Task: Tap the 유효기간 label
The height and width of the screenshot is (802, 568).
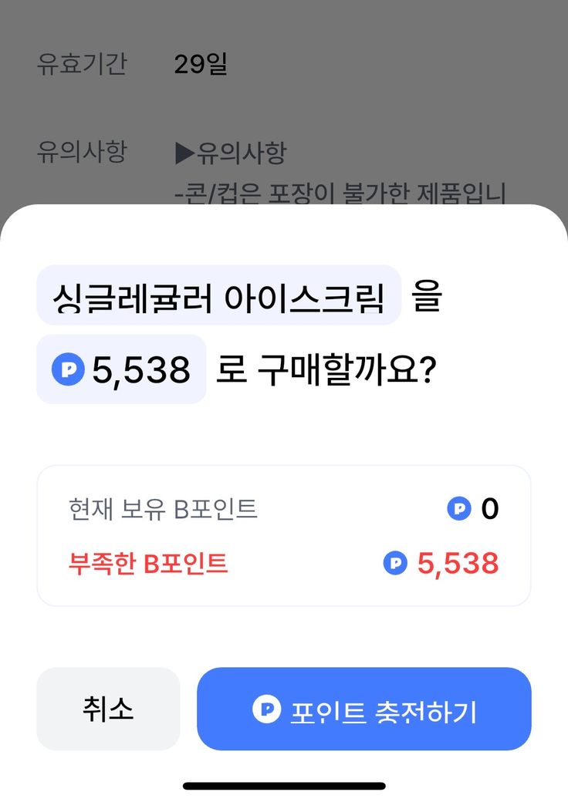Action: [x=81, y=64]
